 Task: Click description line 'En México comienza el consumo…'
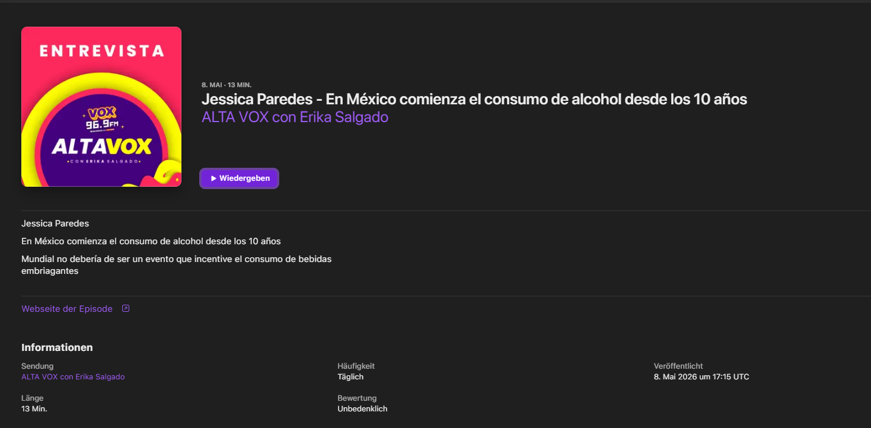click(151, 241)
